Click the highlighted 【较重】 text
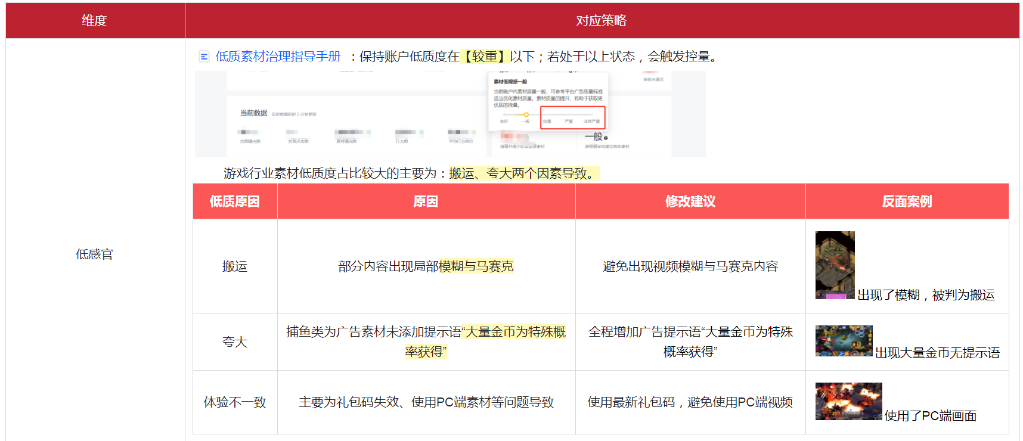The image size is (1023, 441). [x=485, y=57]
